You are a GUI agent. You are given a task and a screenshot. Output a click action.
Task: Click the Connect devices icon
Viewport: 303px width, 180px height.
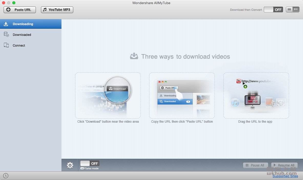pos(6,45)
